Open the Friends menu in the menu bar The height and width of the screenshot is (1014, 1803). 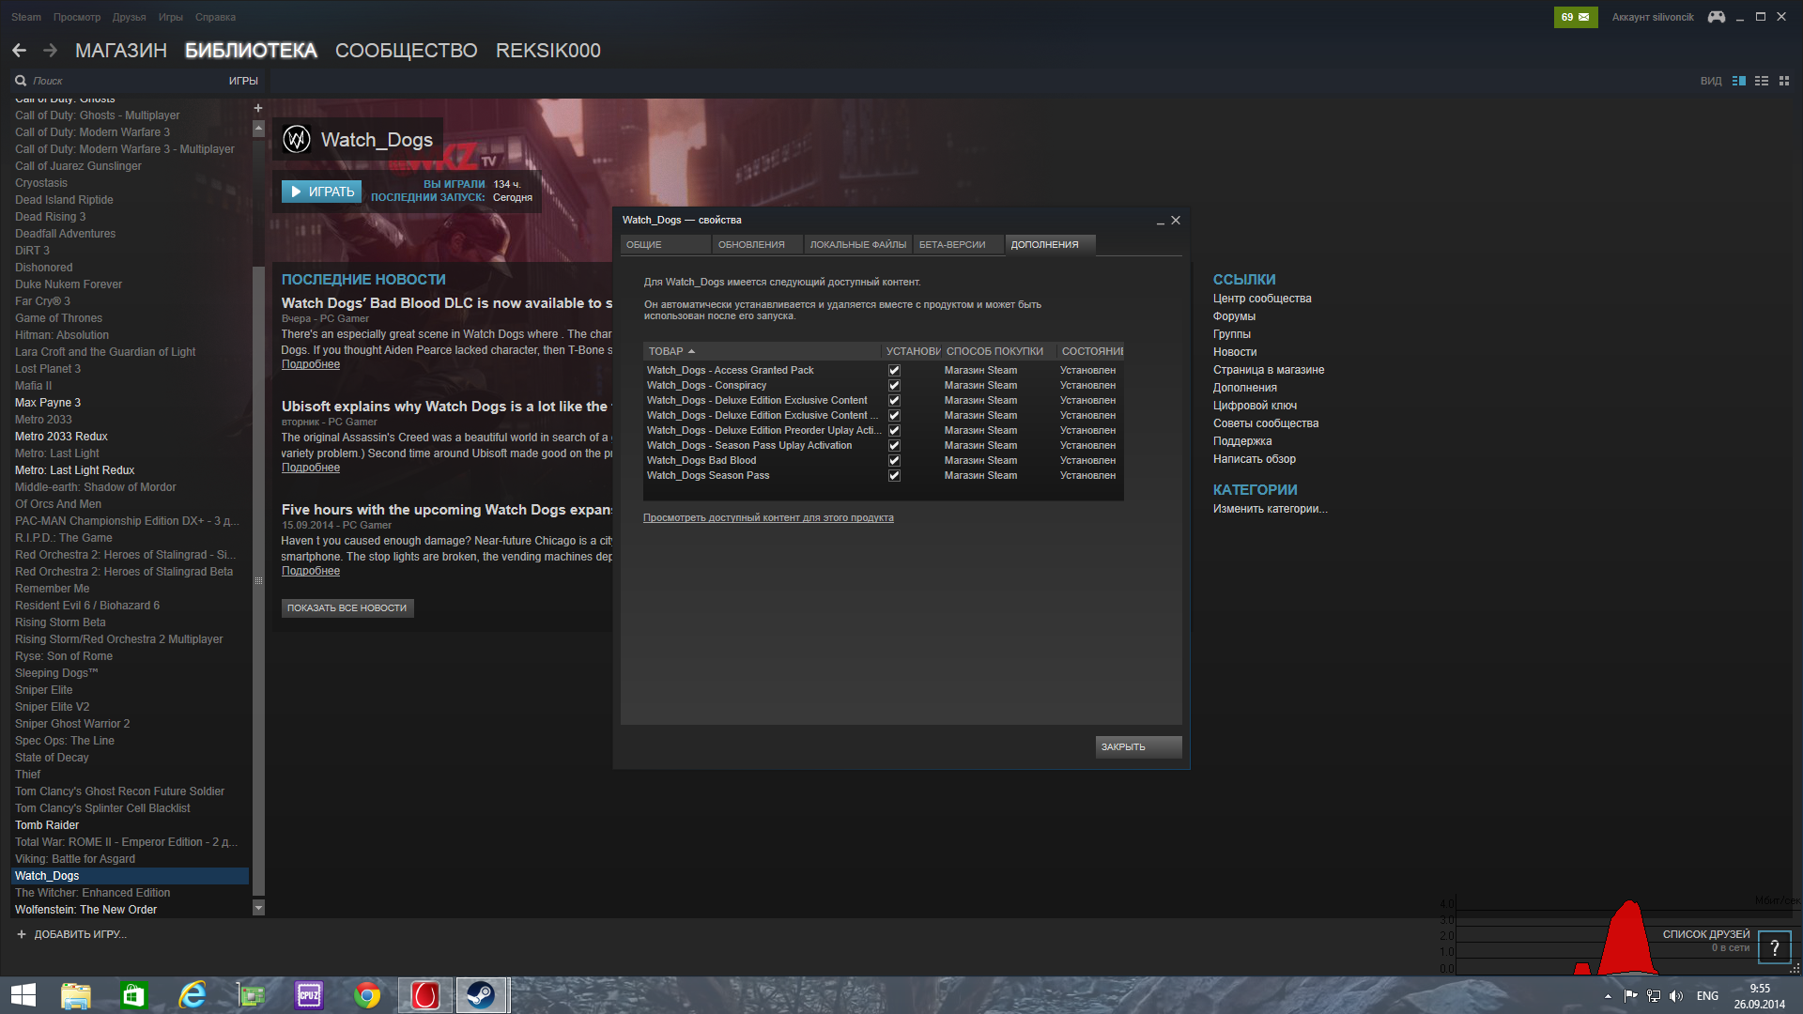(x=129, y=17)
